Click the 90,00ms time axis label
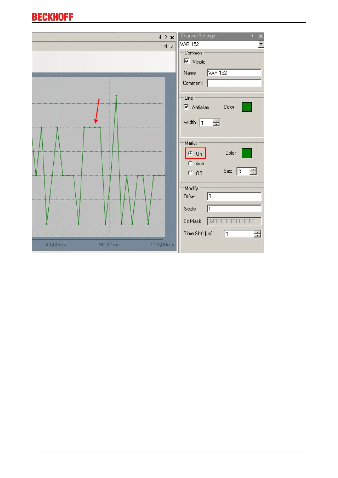Viewport: 338px width, 478px height. 109,245
